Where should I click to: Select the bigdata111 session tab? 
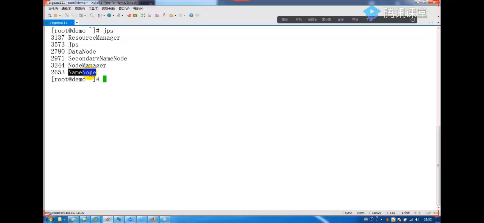(59, 23)
